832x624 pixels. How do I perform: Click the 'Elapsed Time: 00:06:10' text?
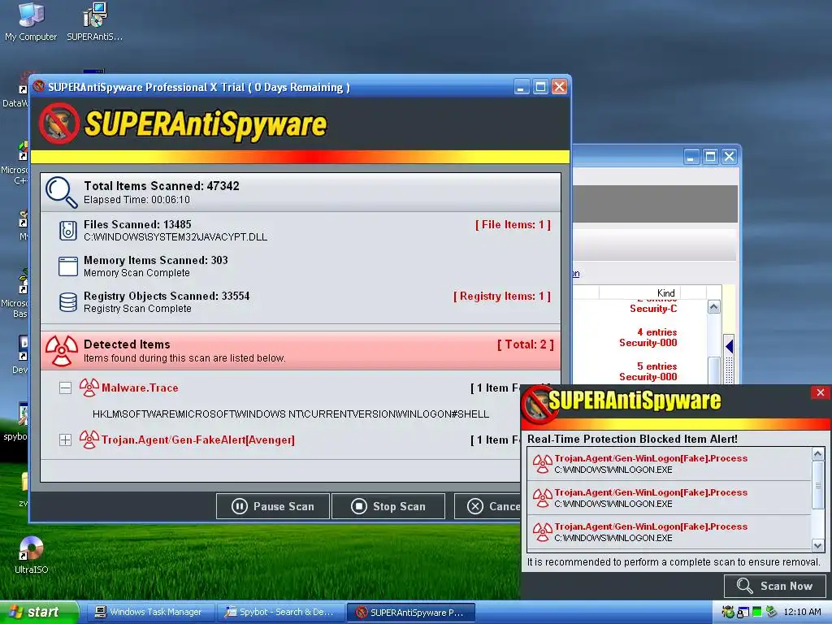pos(136,200)
